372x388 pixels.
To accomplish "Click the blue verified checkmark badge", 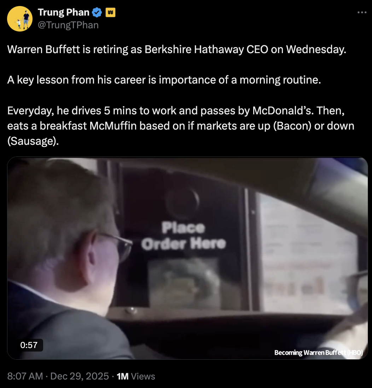I will (x=97, y=12).
